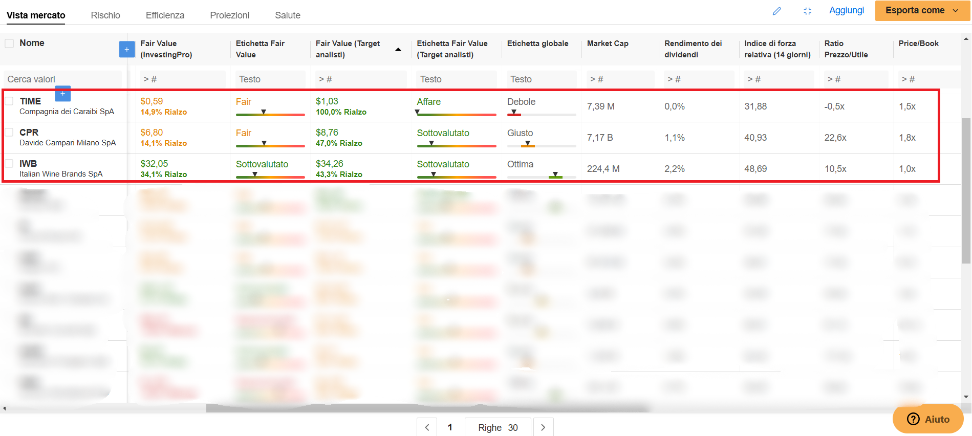Open the Rischio tab
Image resolution: width=972 pixels, height=436 pixels.
pyautogui.click(x=105, y=15)
